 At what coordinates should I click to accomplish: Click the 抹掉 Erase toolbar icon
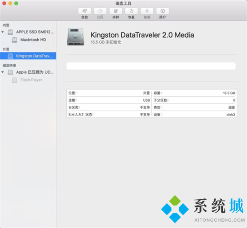(x=115, y=11)
